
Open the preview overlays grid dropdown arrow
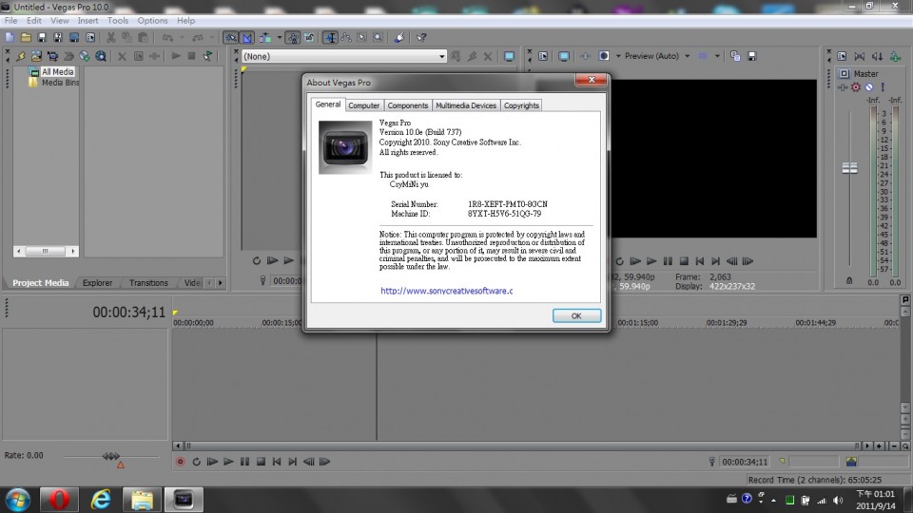[718, 56]
